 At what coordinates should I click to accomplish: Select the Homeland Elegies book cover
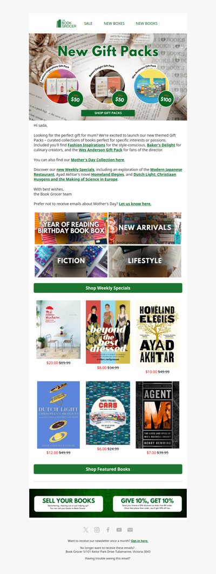tap(158, 334)
